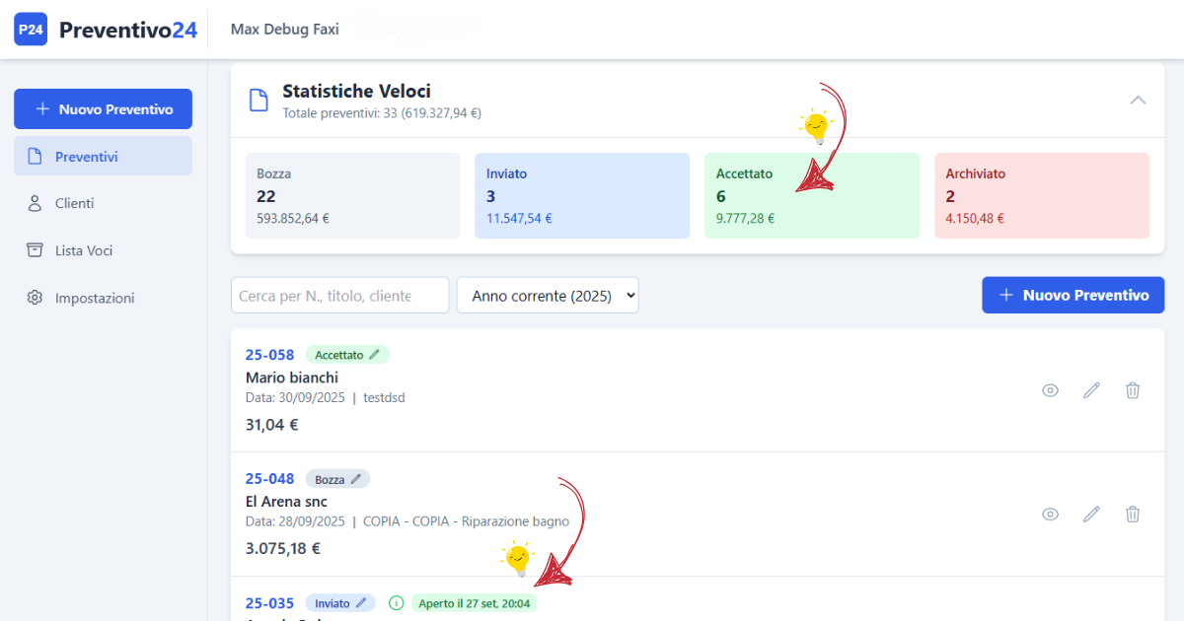Open quote number 25-058 link

click(269, 355)
